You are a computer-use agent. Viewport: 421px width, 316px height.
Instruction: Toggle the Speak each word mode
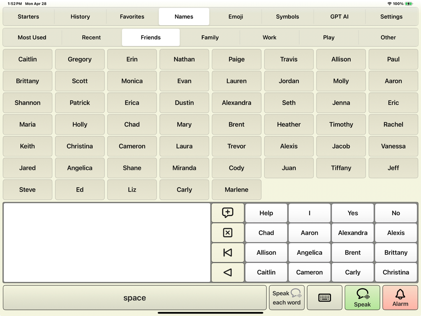tap(287, 297)
